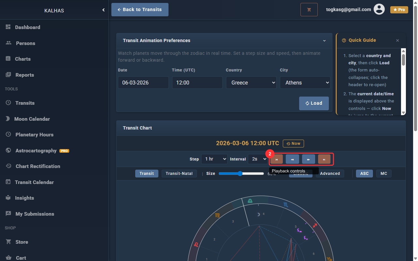The image size is (418, 261).
Task: Click the shopping cart icon in header
Action: (309, 10)
